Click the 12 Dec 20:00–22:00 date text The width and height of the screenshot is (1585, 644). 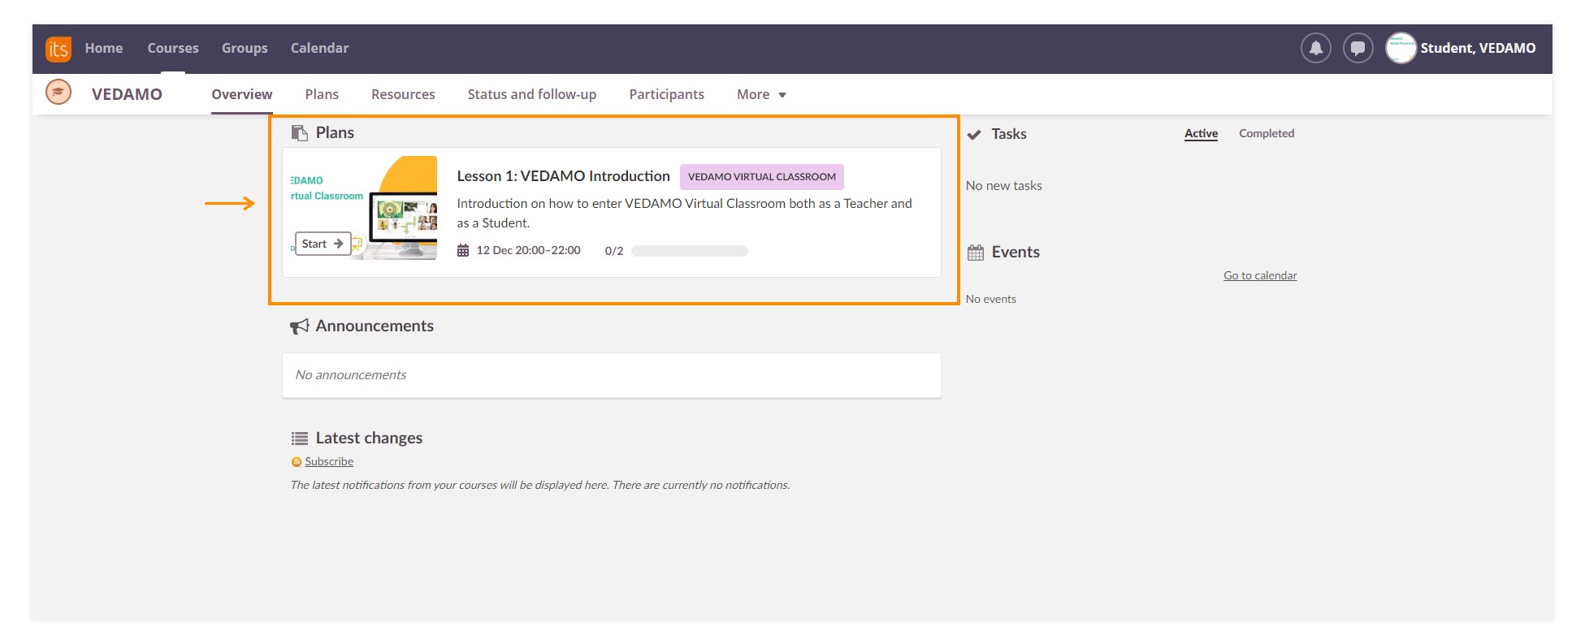(528, 250)
